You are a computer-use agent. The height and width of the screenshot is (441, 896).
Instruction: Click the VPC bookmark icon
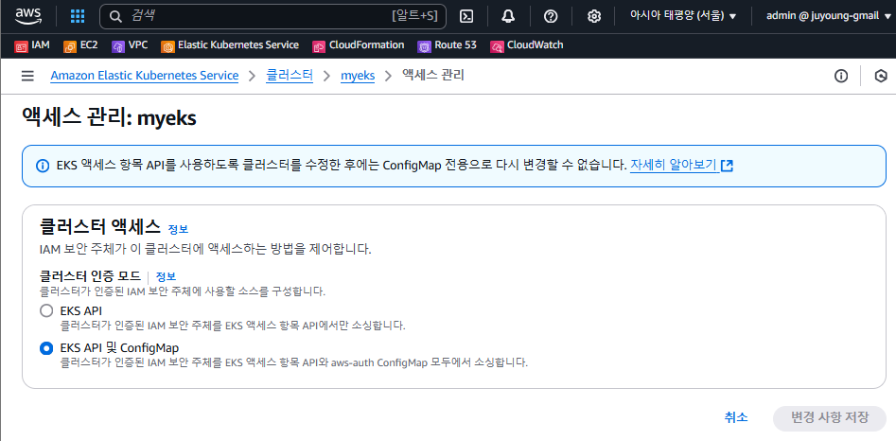[118, 45]
